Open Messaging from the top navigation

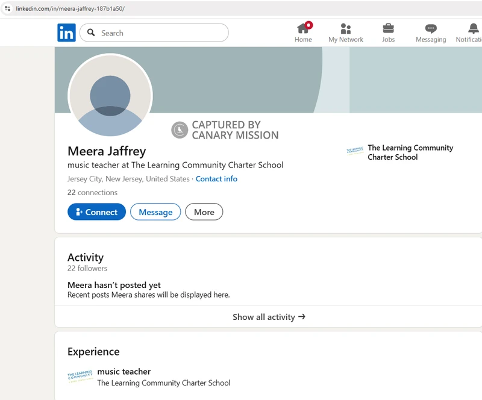[430, 28]
